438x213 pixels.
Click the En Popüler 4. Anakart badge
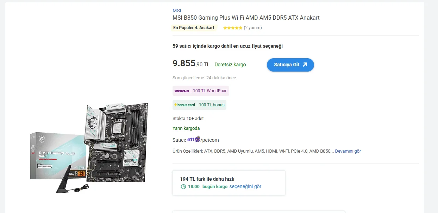194,28
